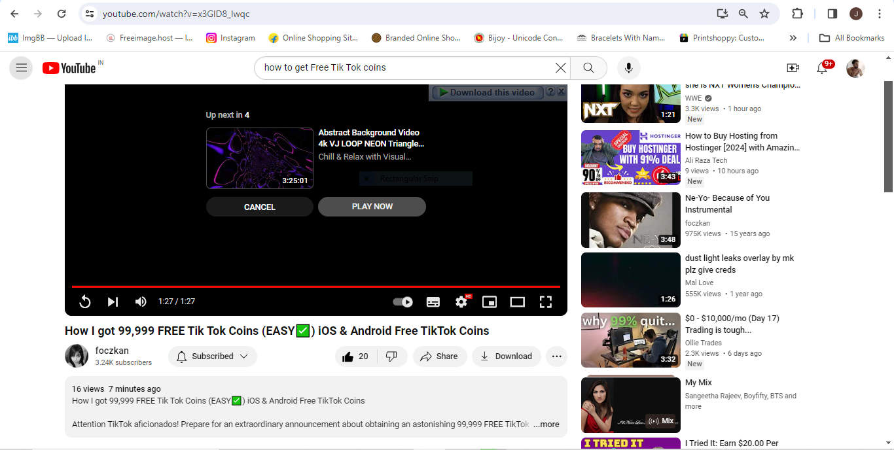This screenshot has width=894, height=450.
Task: Open the ImgBB bookmark
Action: click(x=50, y=38)
